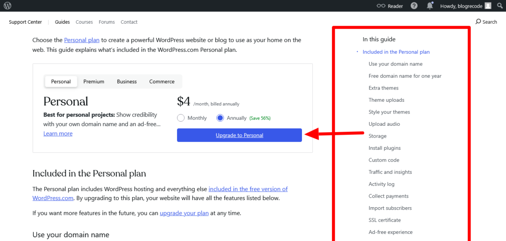This screenshot has height=241, width=506.
Task: Switch to the Personal plan tab
Action: [61, 81]
